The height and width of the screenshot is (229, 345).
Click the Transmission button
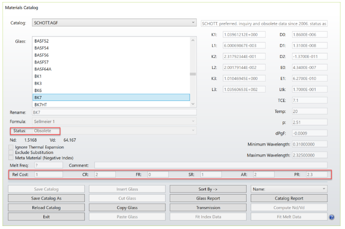pyautogui.click(x=208, y=207)
